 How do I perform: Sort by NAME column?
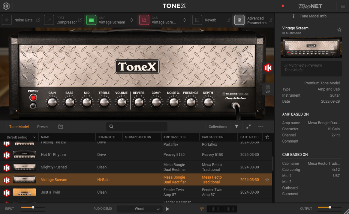(x=45, y=137)
